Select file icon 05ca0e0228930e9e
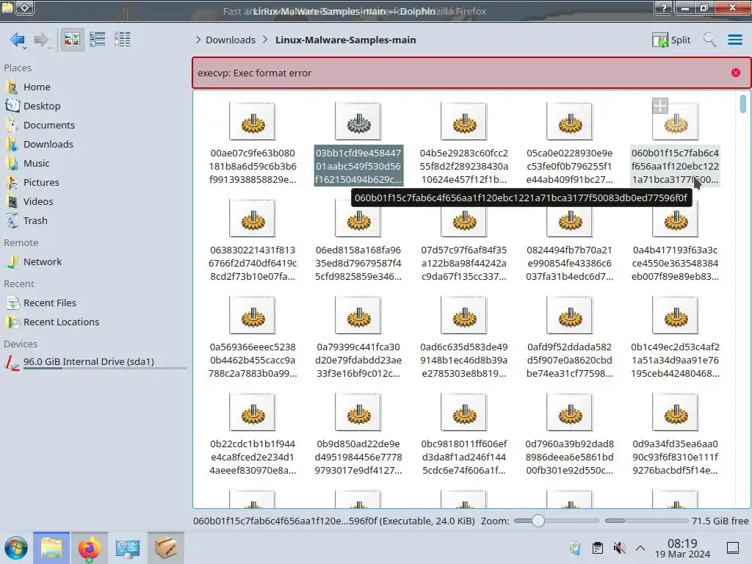752x564 pixels. (x=570, y=121)
